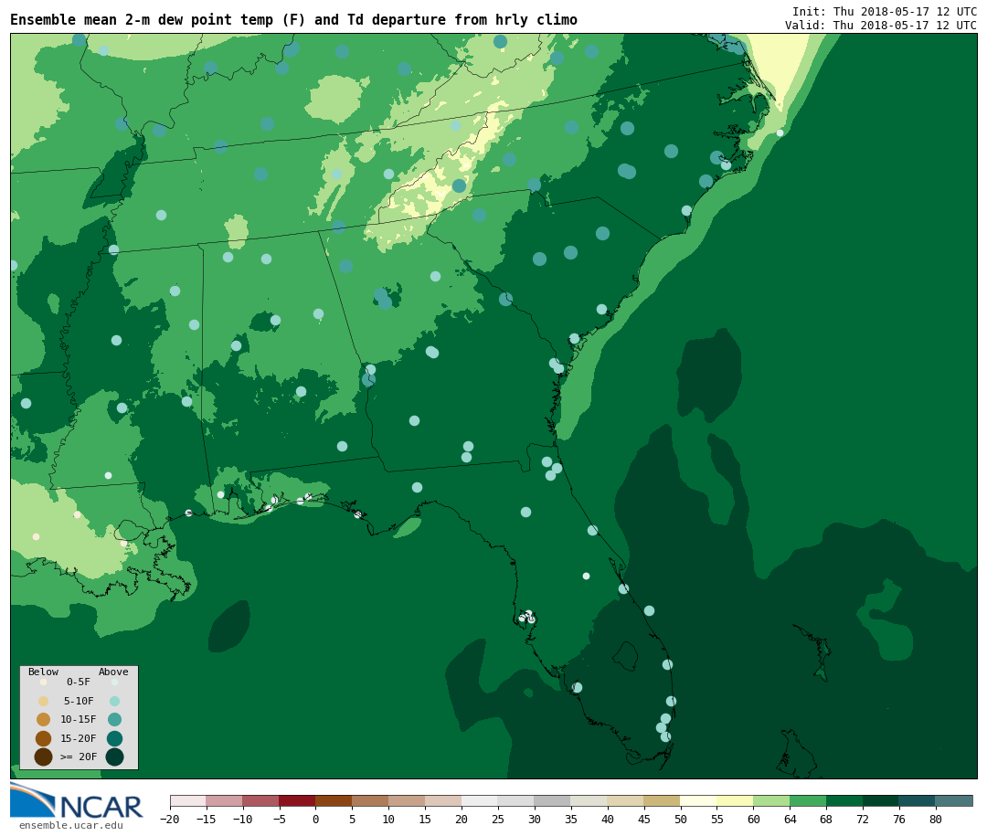Click the Below 0-5F legend dot
Viewport: 987px width, 836px height.
point(44,682)
